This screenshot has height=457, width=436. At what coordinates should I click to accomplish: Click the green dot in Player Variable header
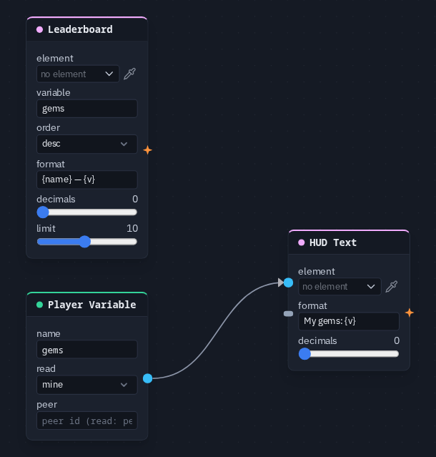[39, 305]
